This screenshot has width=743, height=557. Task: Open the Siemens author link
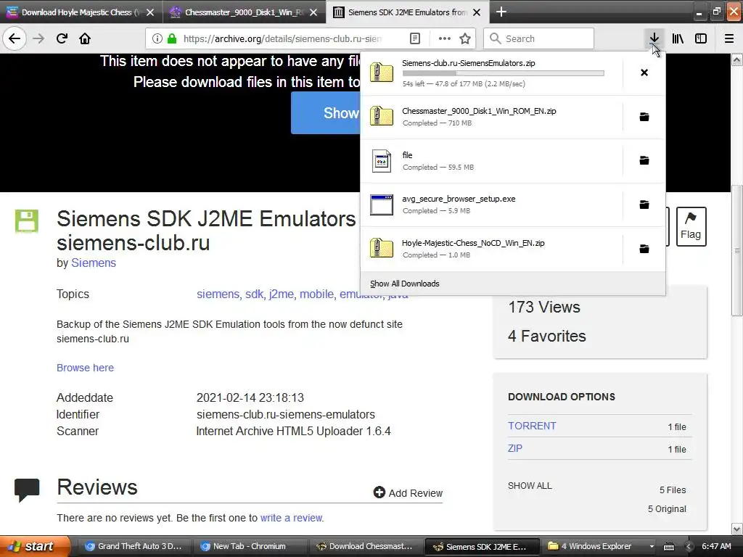click(x=94, y=263)
